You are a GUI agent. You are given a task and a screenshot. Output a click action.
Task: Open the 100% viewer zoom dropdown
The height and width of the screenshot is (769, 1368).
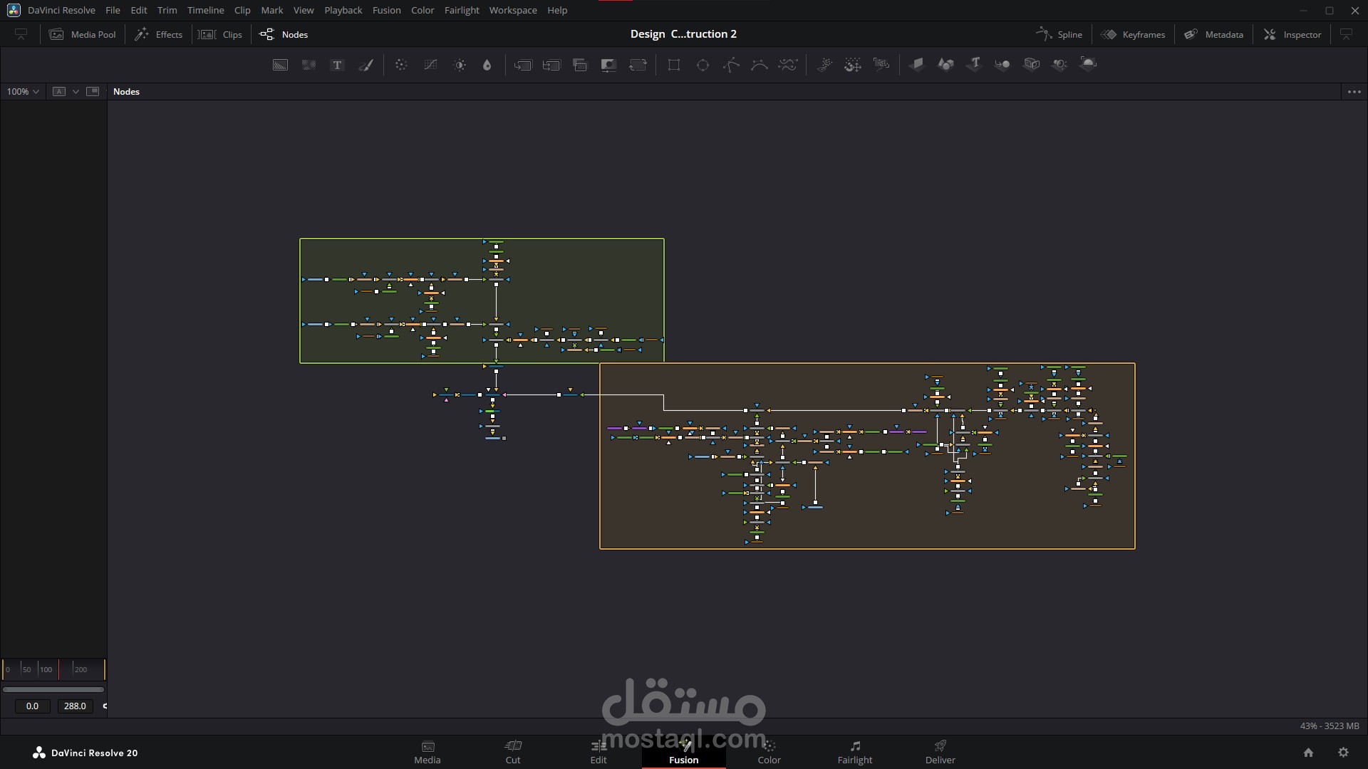click(23, 91)
